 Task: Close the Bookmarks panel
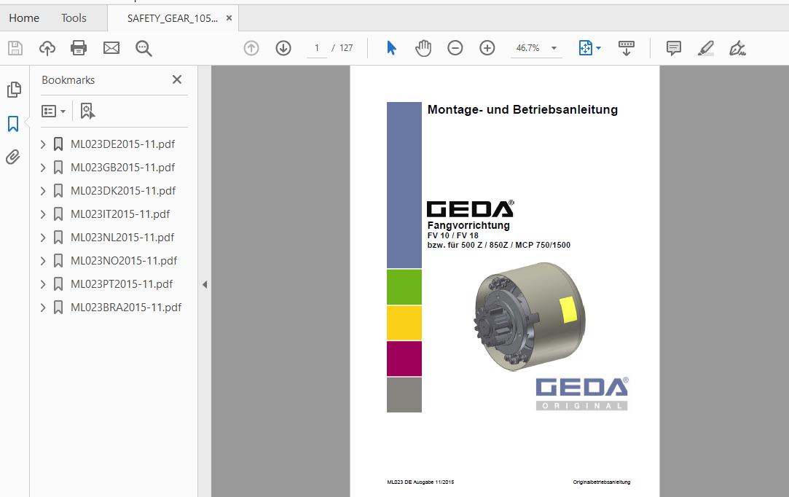[176, 79]
